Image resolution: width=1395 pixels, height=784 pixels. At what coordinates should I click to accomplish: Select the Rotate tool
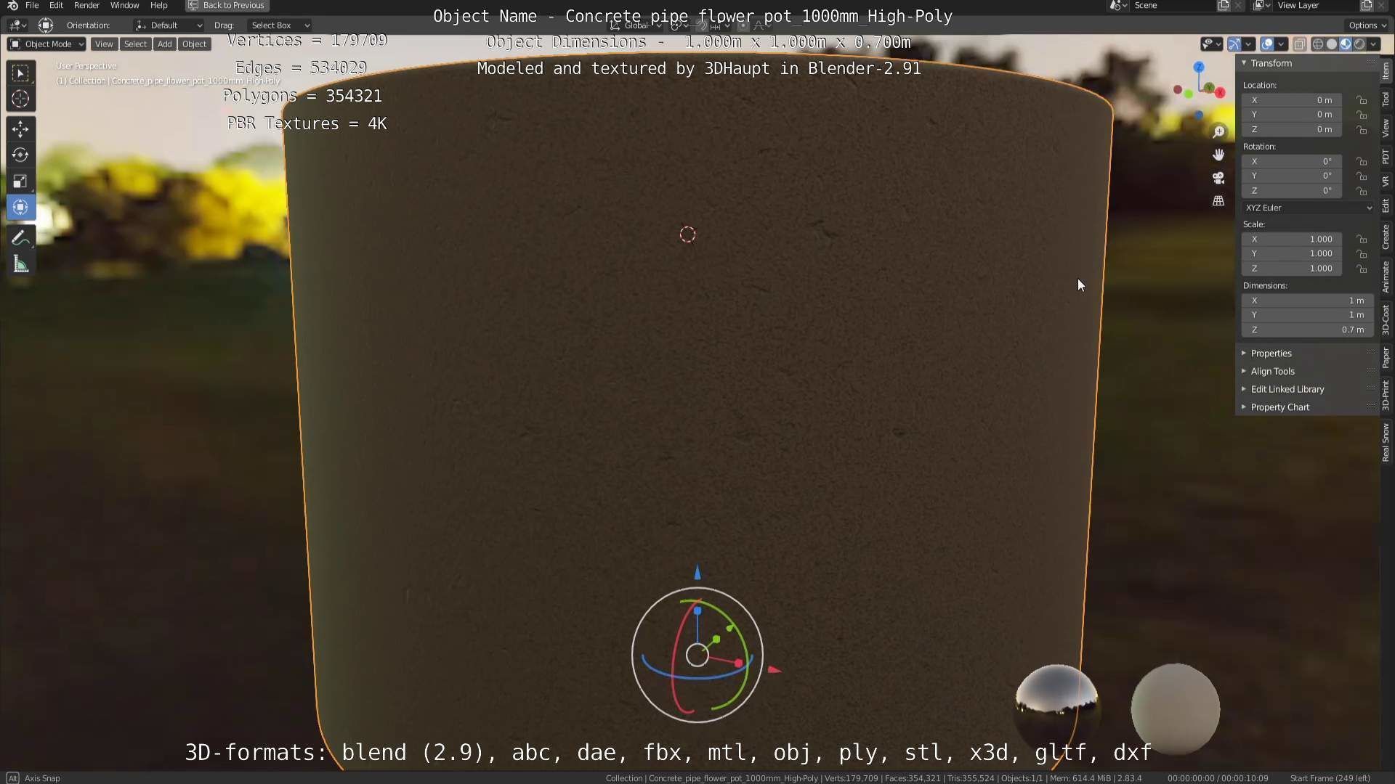click(20, 155)
